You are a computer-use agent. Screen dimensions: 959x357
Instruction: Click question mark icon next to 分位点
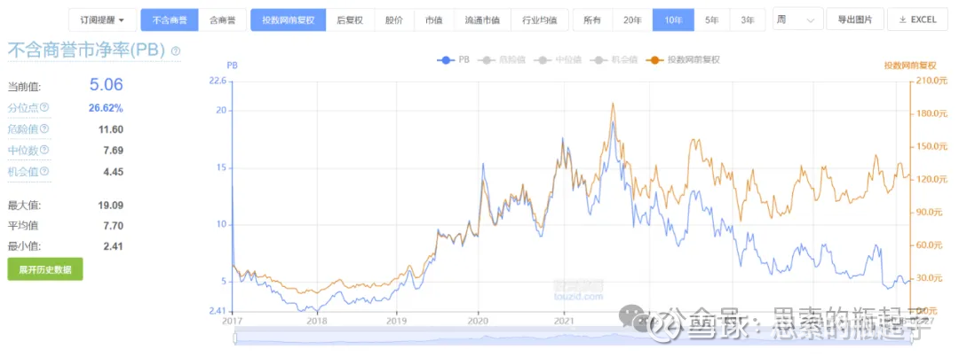(x=44, y=108)
